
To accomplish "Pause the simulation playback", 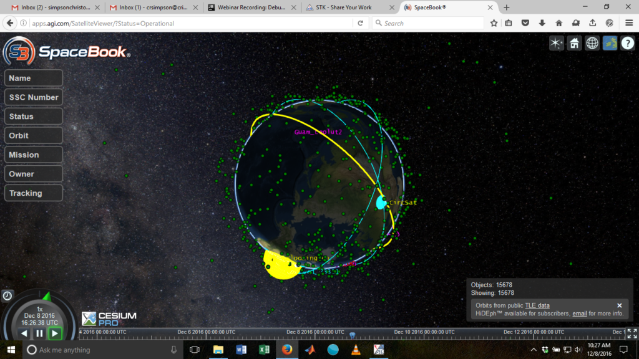I will click(39, 333).
